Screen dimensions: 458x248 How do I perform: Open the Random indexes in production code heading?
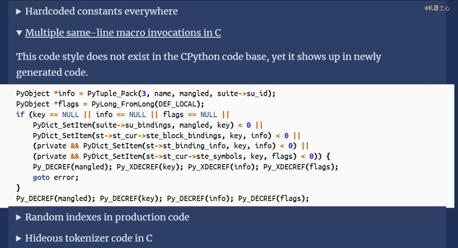107,217
